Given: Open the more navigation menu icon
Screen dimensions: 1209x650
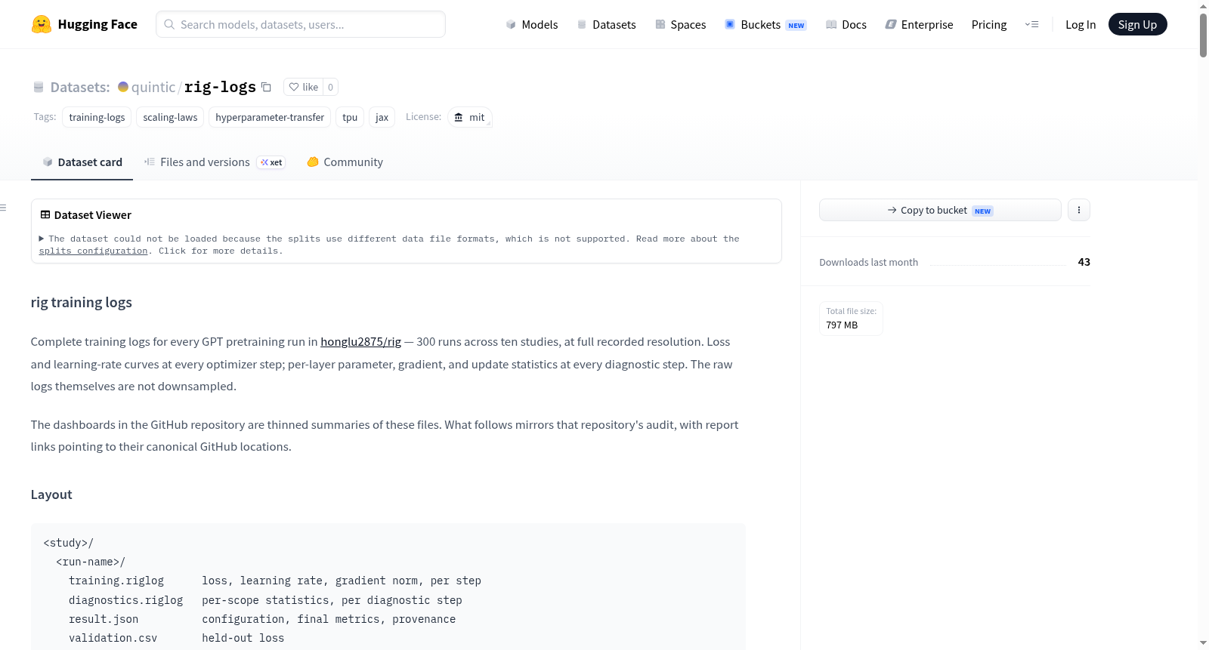Looking at the screenshot, I should pyautogui.click(x=1031, y=24).
